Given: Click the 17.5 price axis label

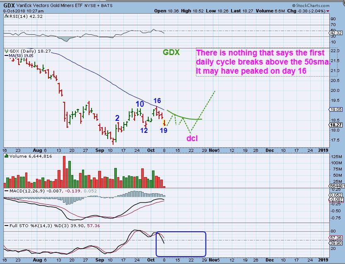Looking at the screenshot, I should tap(335, 140).
